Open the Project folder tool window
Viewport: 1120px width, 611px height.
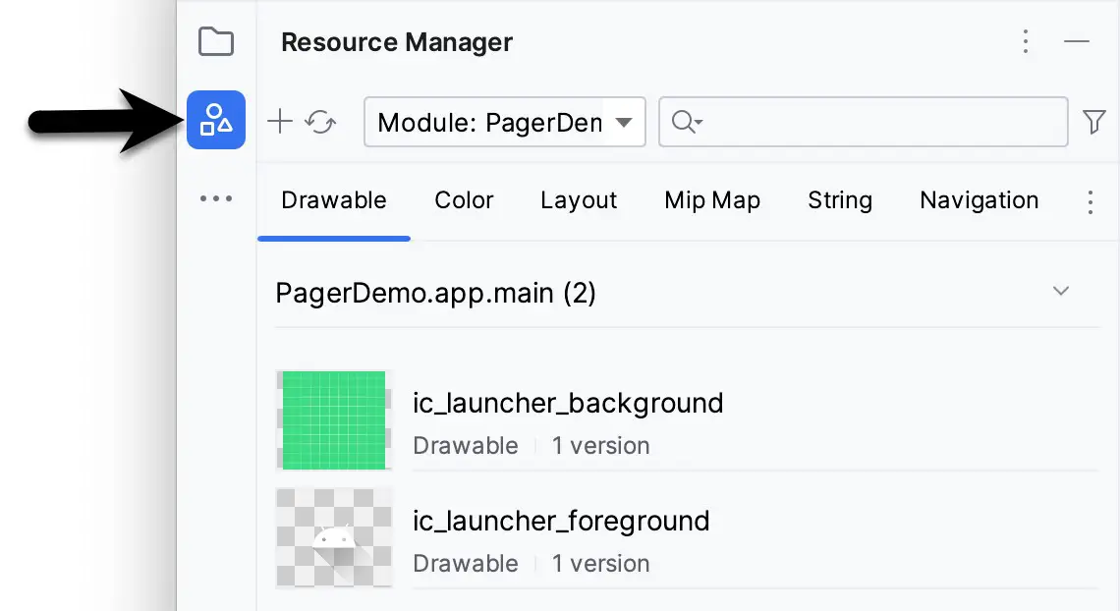coord(216,41)
